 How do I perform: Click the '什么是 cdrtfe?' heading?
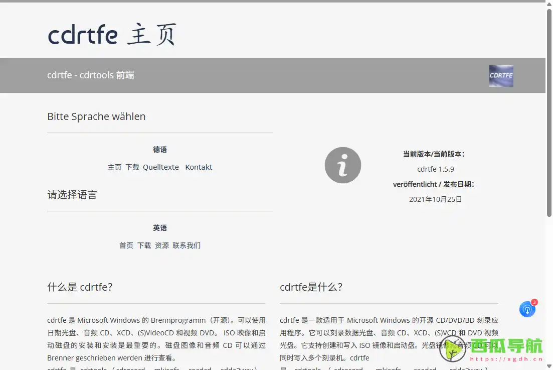pyautogui.click(x=80, y=287)
